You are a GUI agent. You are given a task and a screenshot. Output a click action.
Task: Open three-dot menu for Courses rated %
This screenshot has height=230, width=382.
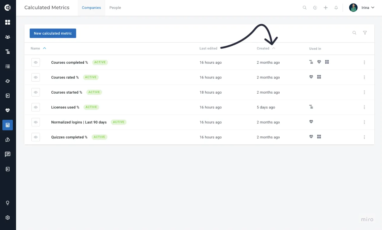[364, 77]
